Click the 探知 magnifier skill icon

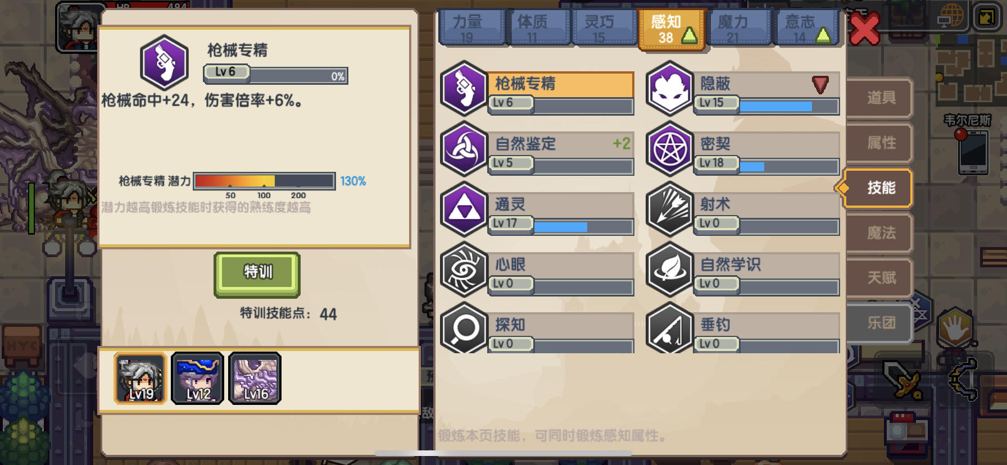[464, 328]
